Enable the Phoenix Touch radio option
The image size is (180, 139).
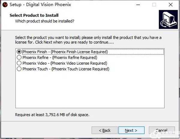coord(19,69)
